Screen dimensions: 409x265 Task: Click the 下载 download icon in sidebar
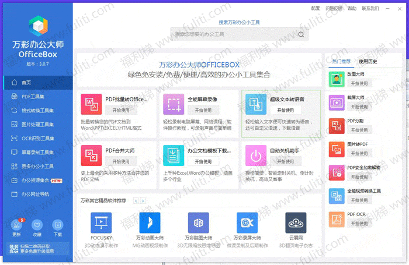[58, 225]
